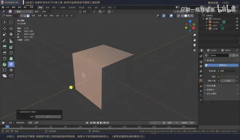Hide the Camera object in outliner

[x=237, y=22]
